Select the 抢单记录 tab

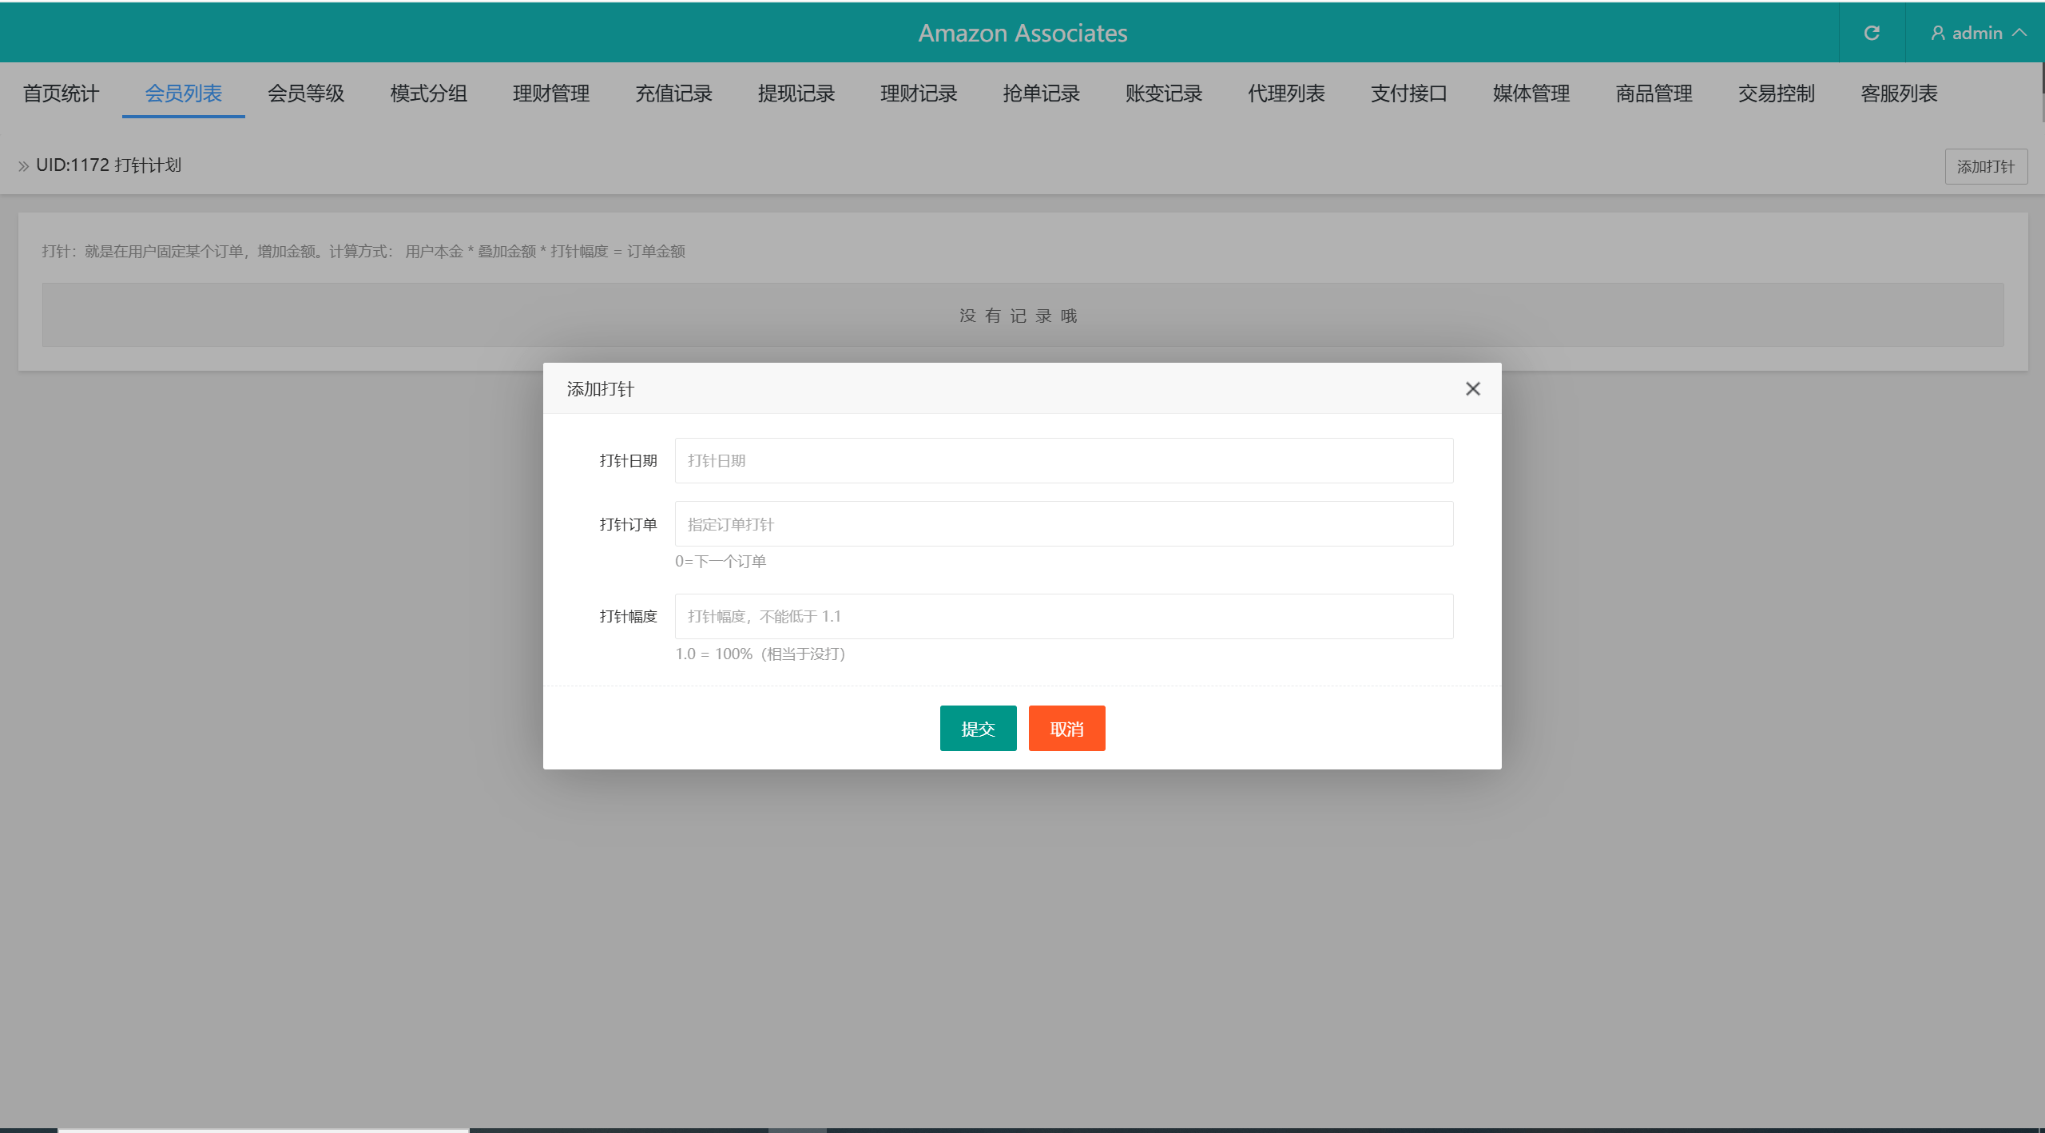1041,93
